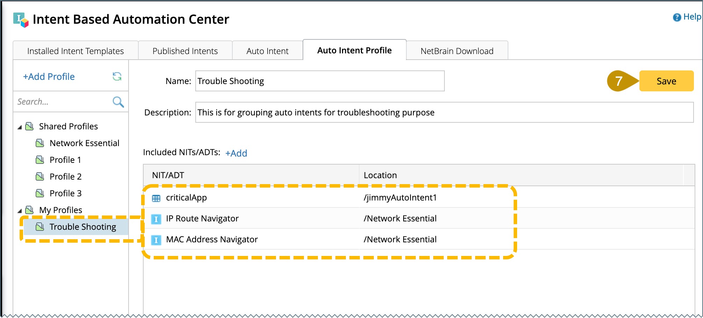Click the MAC Address Navigator intent icon
Viewport: 703px width, 318px height.
156,240
